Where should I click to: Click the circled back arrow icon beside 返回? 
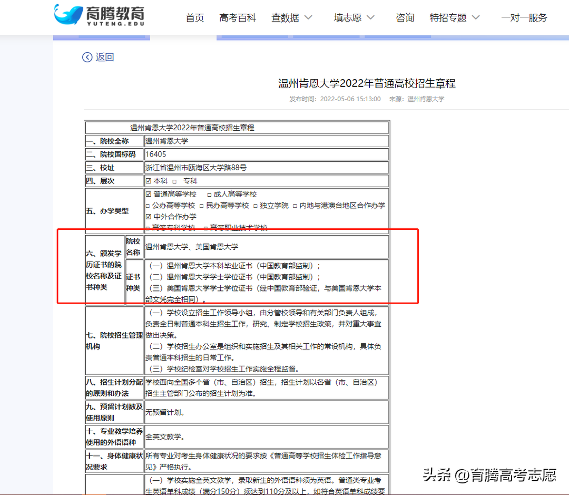pyautogui.click(x=87, y=57)
